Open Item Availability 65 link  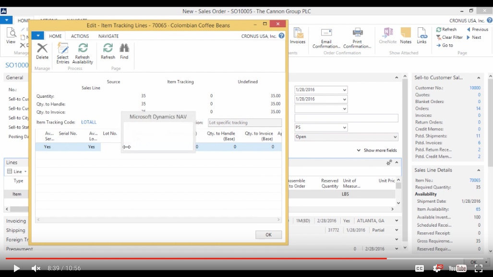(x=478, y=209)
